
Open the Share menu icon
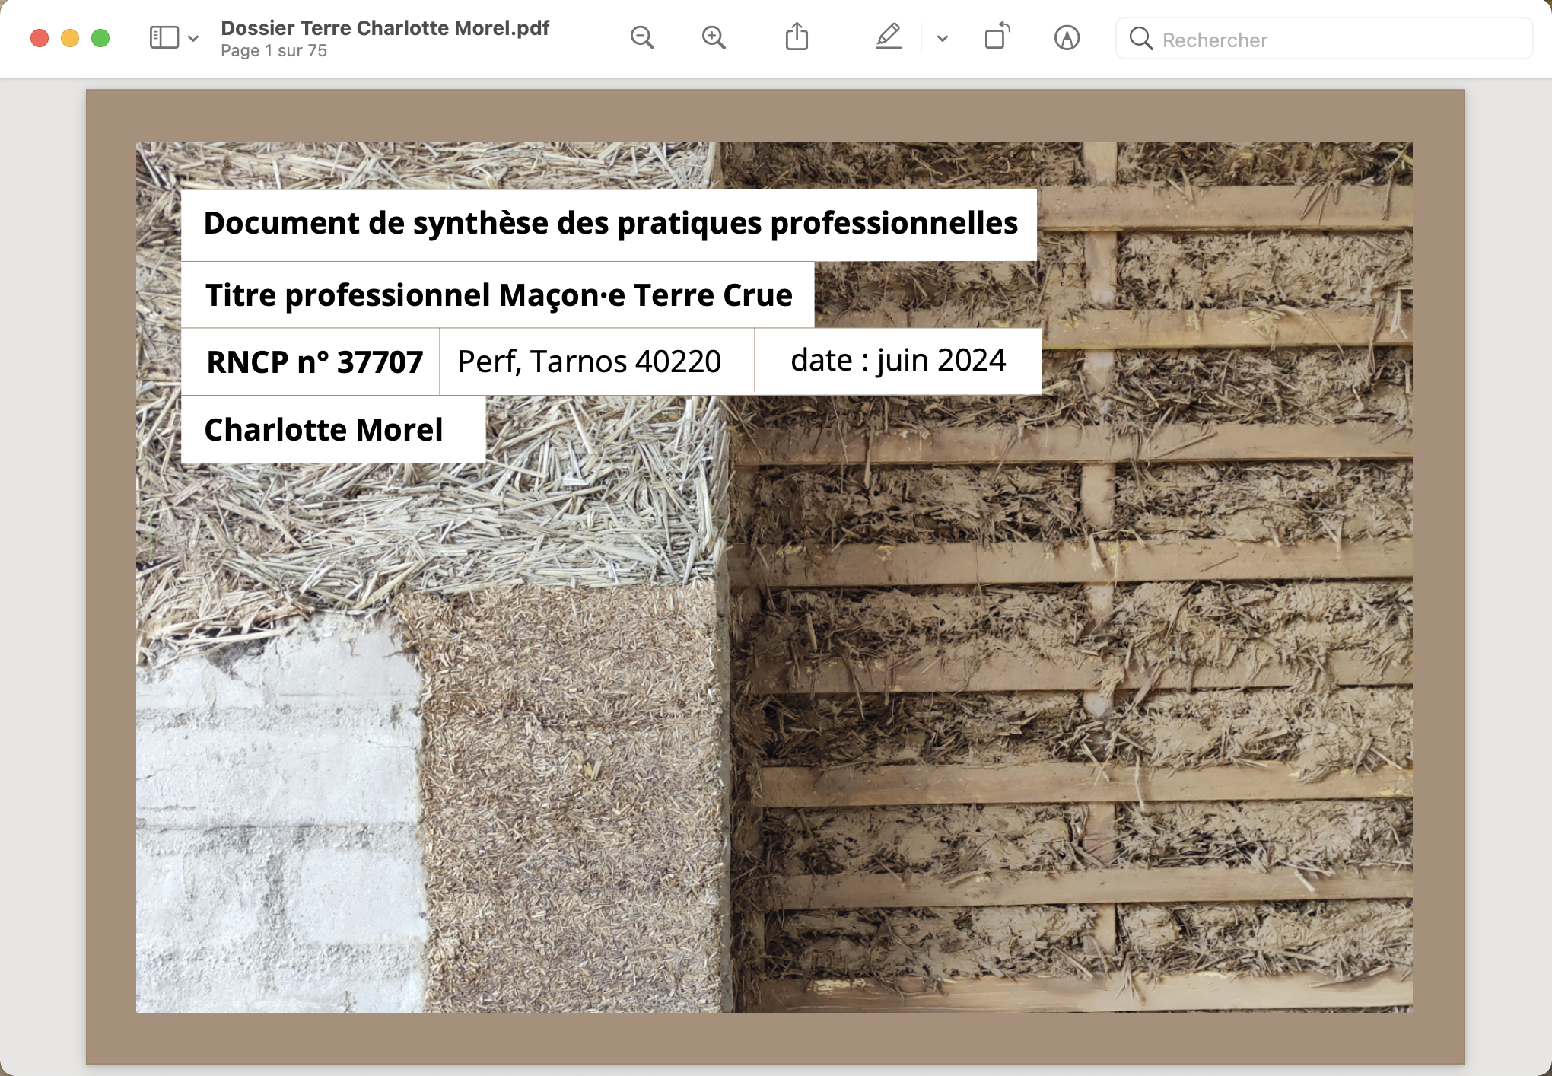click(x=797, y=37)
